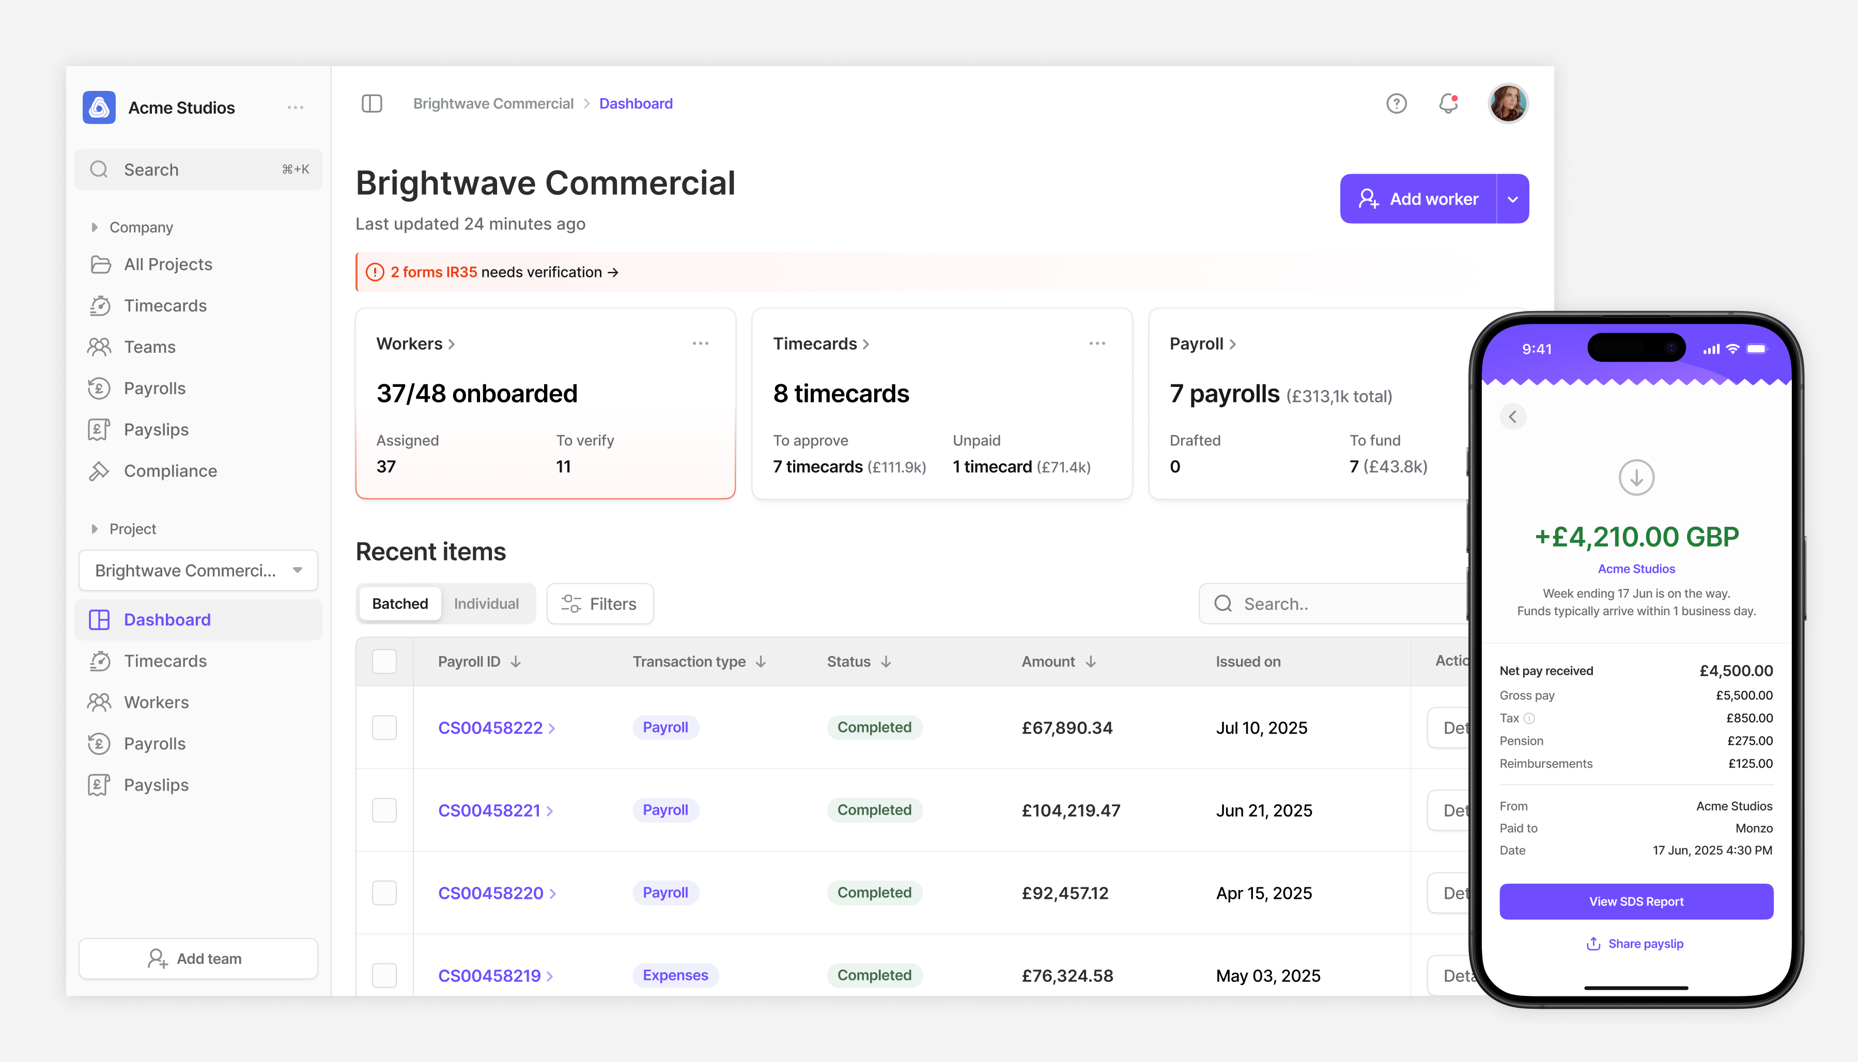This screenshot has height=1062, width=1858.
Task: Check the CS00458220 row checkbox
Action: tap(384, 893)
